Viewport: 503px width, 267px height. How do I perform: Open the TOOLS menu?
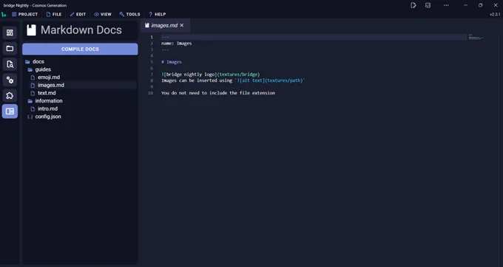(129, 15)
